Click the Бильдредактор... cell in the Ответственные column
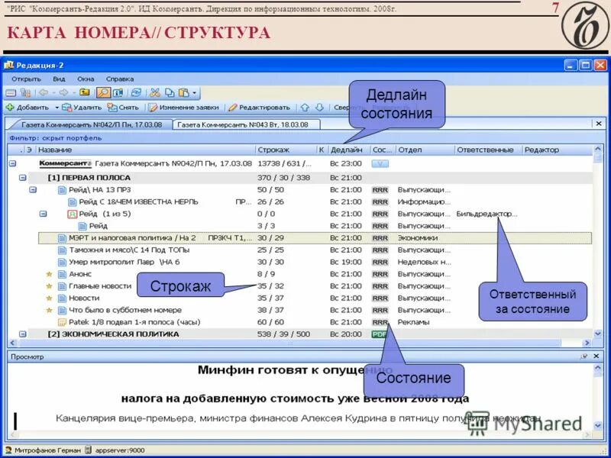The width and height of the screenshot is (611, 458). click(x=487, y=214)
